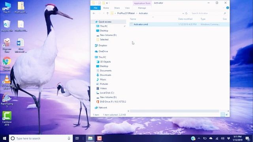The height and width of the screenshot is (142, 253).
Task: Open recent locations dropdown arrow
Action: pos(104,13)
